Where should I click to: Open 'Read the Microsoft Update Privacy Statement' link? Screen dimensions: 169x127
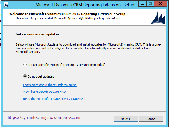[x=54, y=99]
